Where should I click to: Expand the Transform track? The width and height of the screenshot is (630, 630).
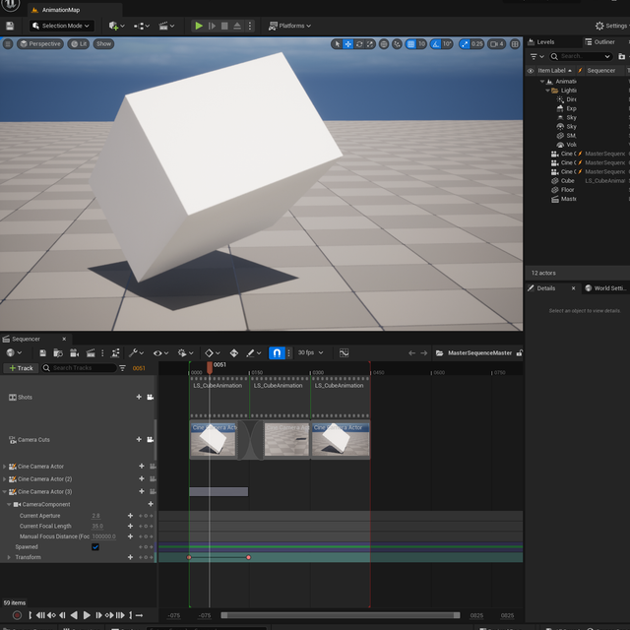9,557
